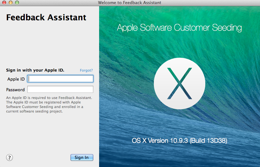Click the "Apple ID" field label
The image size is (260, 167).
coord(16,79)
